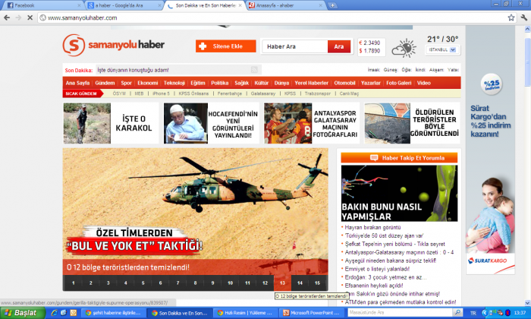Click the sunny weather icon
The image size is (531, 319).
click(404, 49)
